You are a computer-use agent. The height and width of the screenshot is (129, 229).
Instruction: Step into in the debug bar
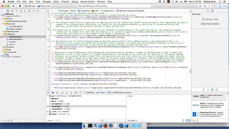pyautogui.click(x=67, y=92)
